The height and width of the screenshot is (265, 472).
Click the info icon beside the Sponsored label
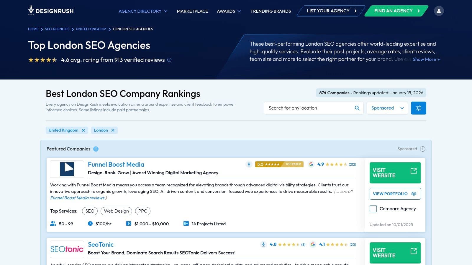pos(423,149)
